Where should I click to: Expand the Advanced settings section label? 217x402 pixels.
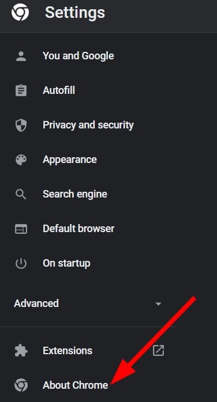[x=36, y=304]
